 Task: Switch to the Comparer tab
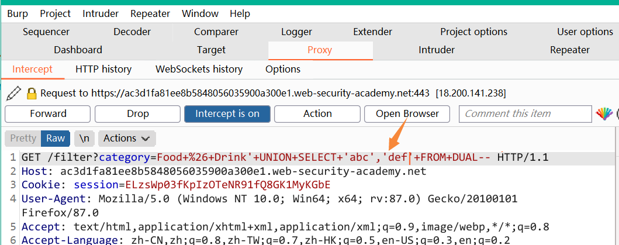216,32
